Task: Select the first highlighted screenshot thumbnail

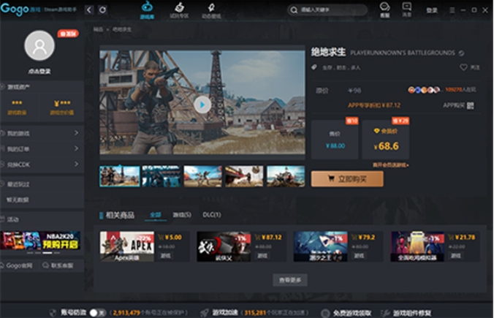Action: coord(120,176)
